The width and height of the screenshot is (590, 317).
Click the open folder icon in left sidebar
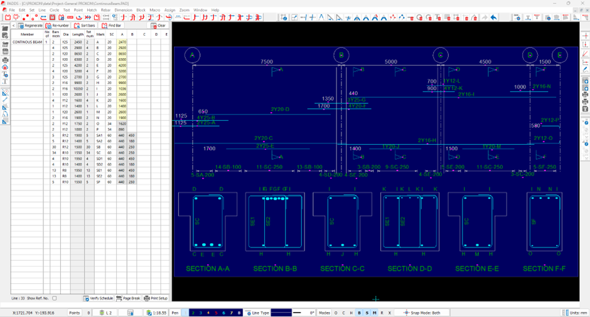coord(5,28)
